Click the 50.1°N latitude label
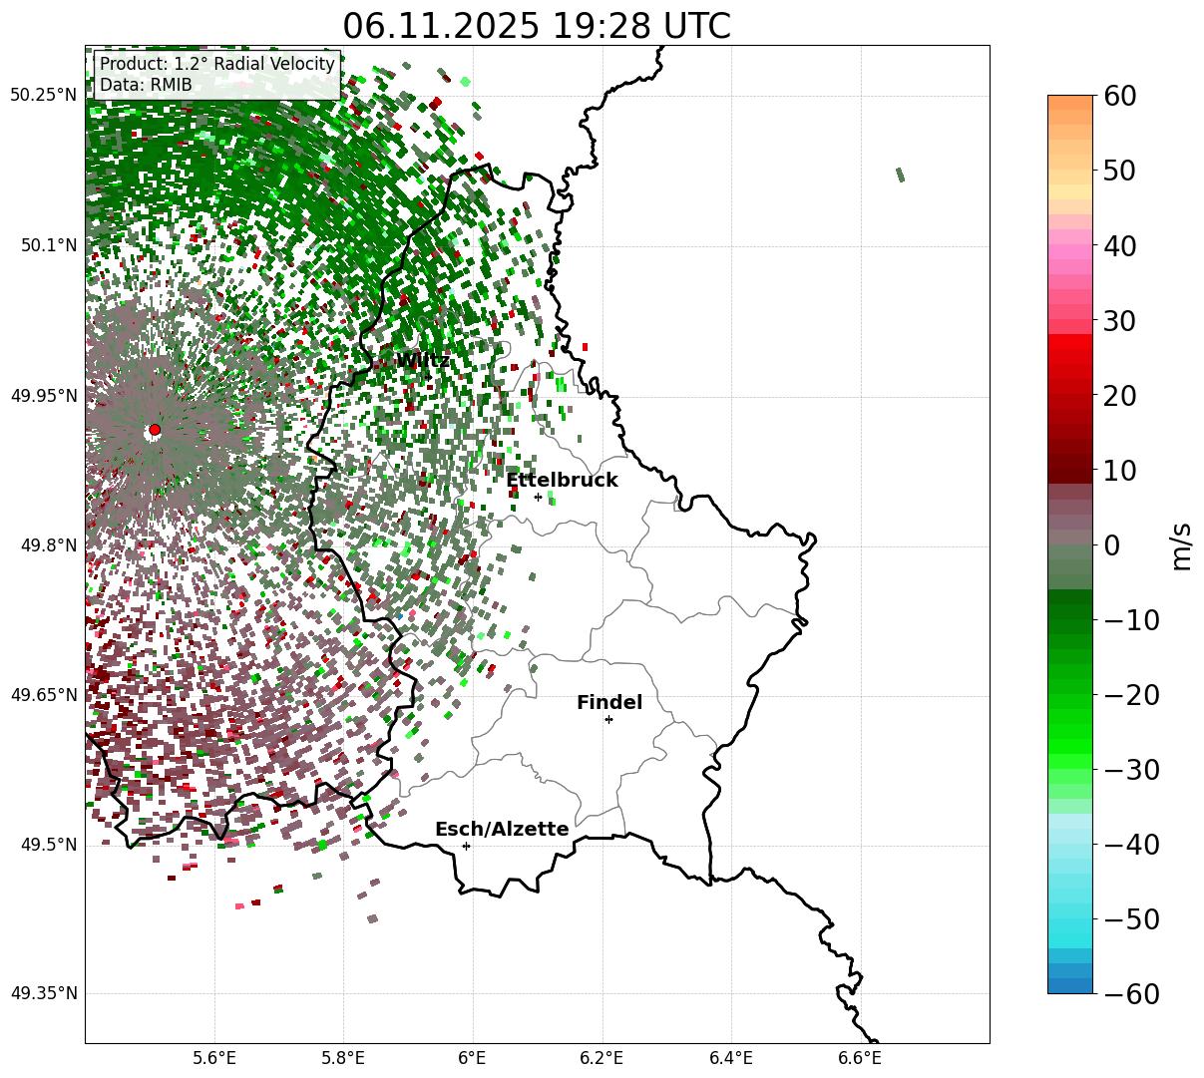 click(47, 245)
